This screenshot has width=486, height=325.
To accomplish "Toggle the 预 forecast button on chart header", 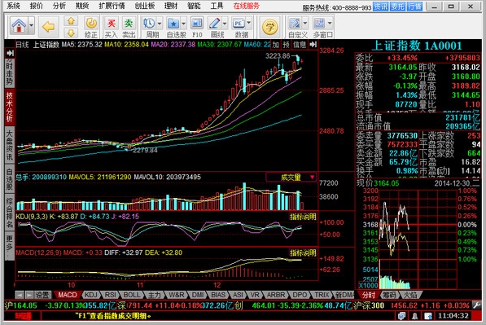I will pos(286,45).
